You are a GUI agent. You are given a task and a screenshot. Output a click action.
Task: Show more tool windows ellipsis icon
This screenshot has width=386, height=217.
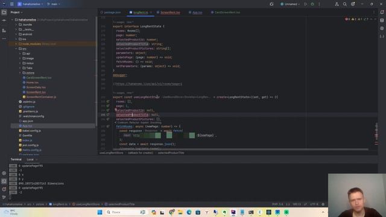pyautogui.click(x=4, y=39)
